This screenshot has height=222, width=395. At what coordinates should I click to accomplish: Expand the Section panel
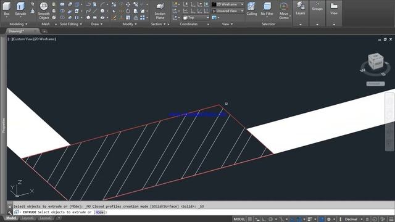point(158,24)
